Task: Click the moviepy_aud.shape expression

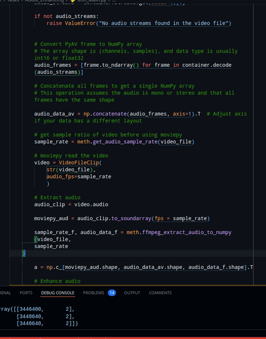Action: click(x=91, y=267)
